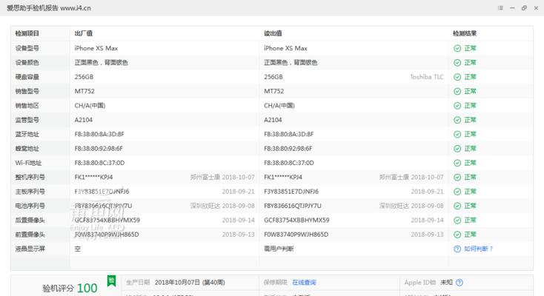
Task: Open the list menu icon in title bar
Action: pyautogui.click(x=500, y=8)
